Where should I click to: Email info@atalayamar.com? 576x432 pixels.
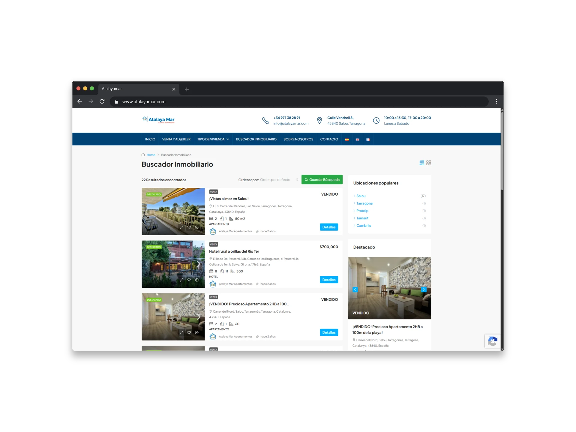(291, 124)
